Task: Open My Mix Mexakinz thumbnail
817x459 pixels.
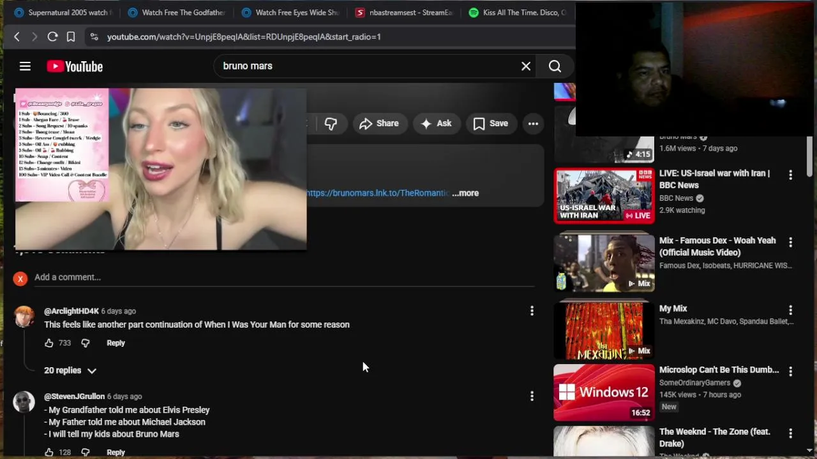Action: tap(604, 331)
